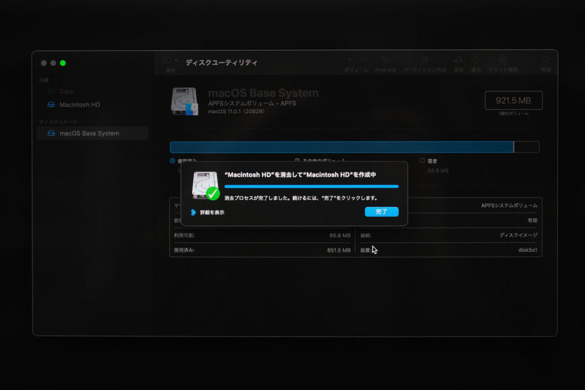Click the dark free segment of storage bar
This screenshot has height=390, width=585.
[x=526, y=147]
